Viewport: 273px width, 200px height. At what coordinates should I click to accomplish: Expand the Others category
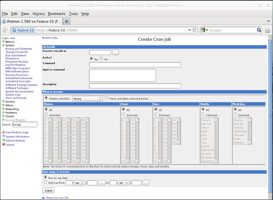[3, 105]
